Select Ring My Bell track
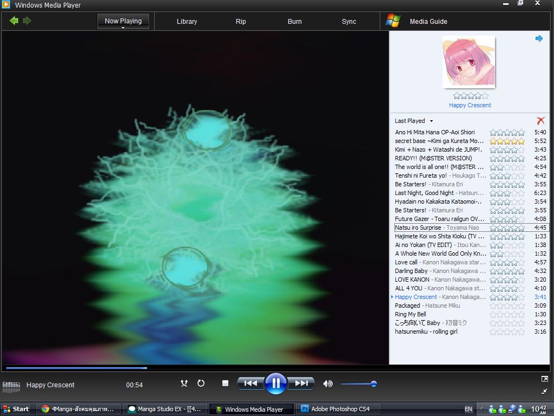The height and width of the screenshot is (416, 554). click(x=470, y=314)
